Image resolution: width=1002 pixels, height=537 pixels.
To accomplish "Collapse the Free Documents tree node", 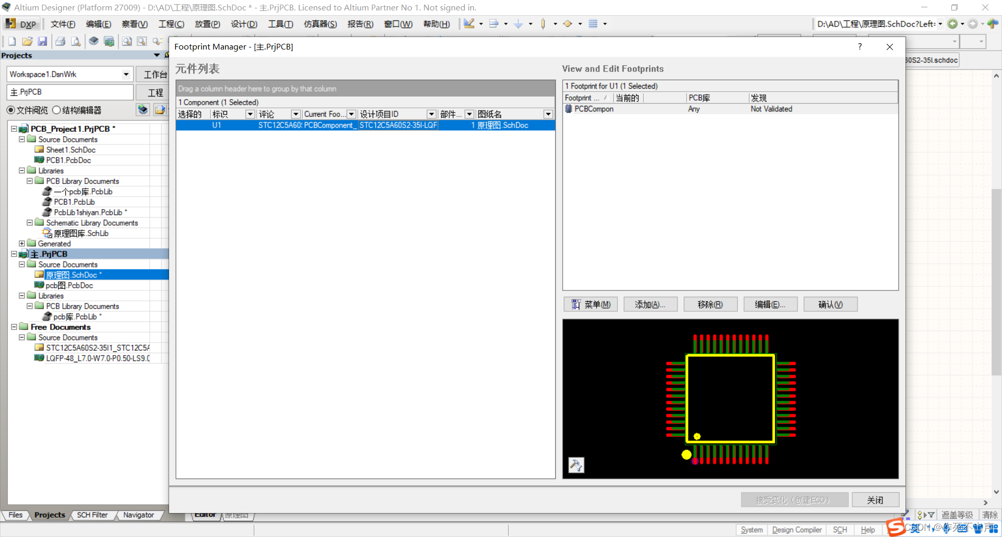I will (x=14, y=327).
